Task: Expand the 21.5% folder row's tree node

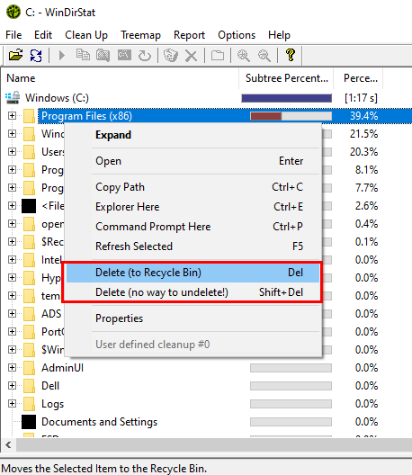Action: [x=12, y=133]
